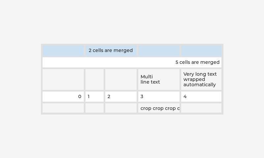Screen dimensions: 264x158
Task: Click the empty cell below the '1' cell
Action: click(x=95, y=108)
